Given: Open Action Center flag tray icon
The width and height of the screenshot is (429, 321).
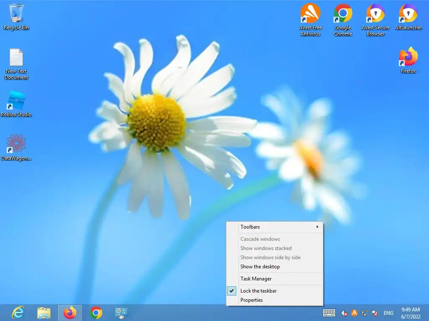Looking at the screenshot, I should pos(375,313).
